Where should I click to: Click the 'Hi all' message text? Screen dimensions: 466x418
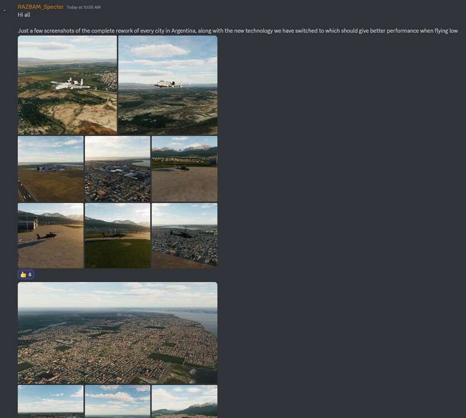(24, 15)
